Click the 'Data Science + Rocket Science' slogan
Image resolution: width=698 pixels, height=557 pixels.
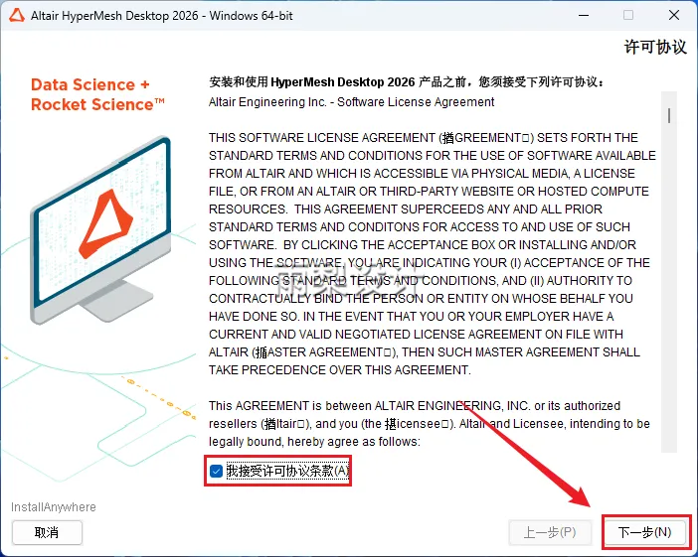(97, 94)
